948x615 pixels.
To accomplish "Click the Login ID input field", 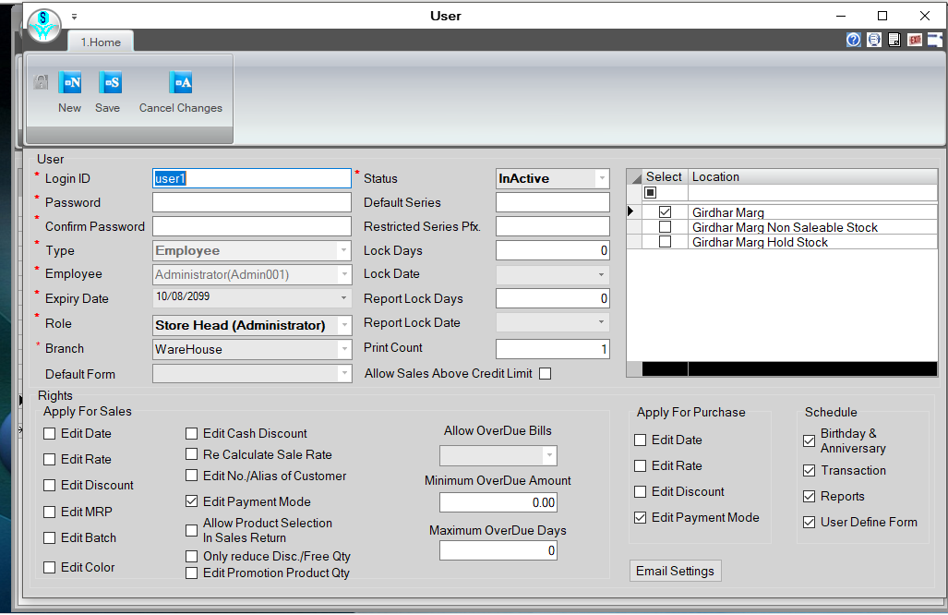I will [x=251, y=178].
